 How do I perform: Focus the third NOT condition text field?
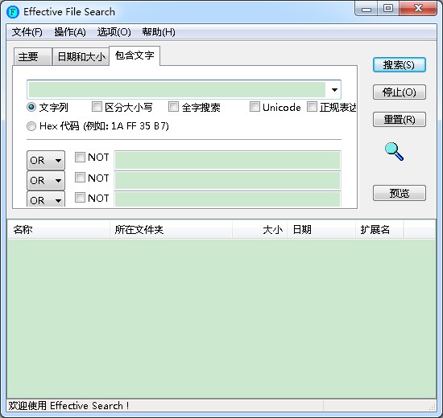coord(227,199)
